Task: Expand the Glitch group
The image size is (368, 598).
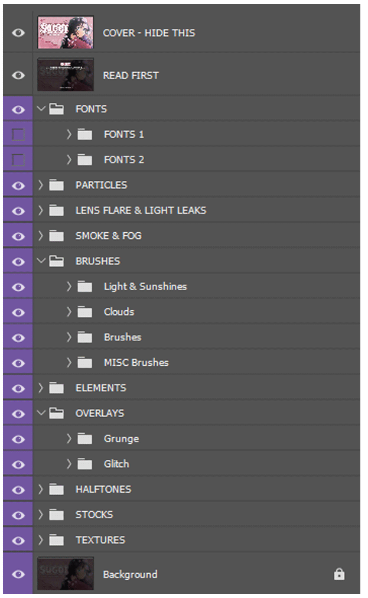Action: pos(69,463)
